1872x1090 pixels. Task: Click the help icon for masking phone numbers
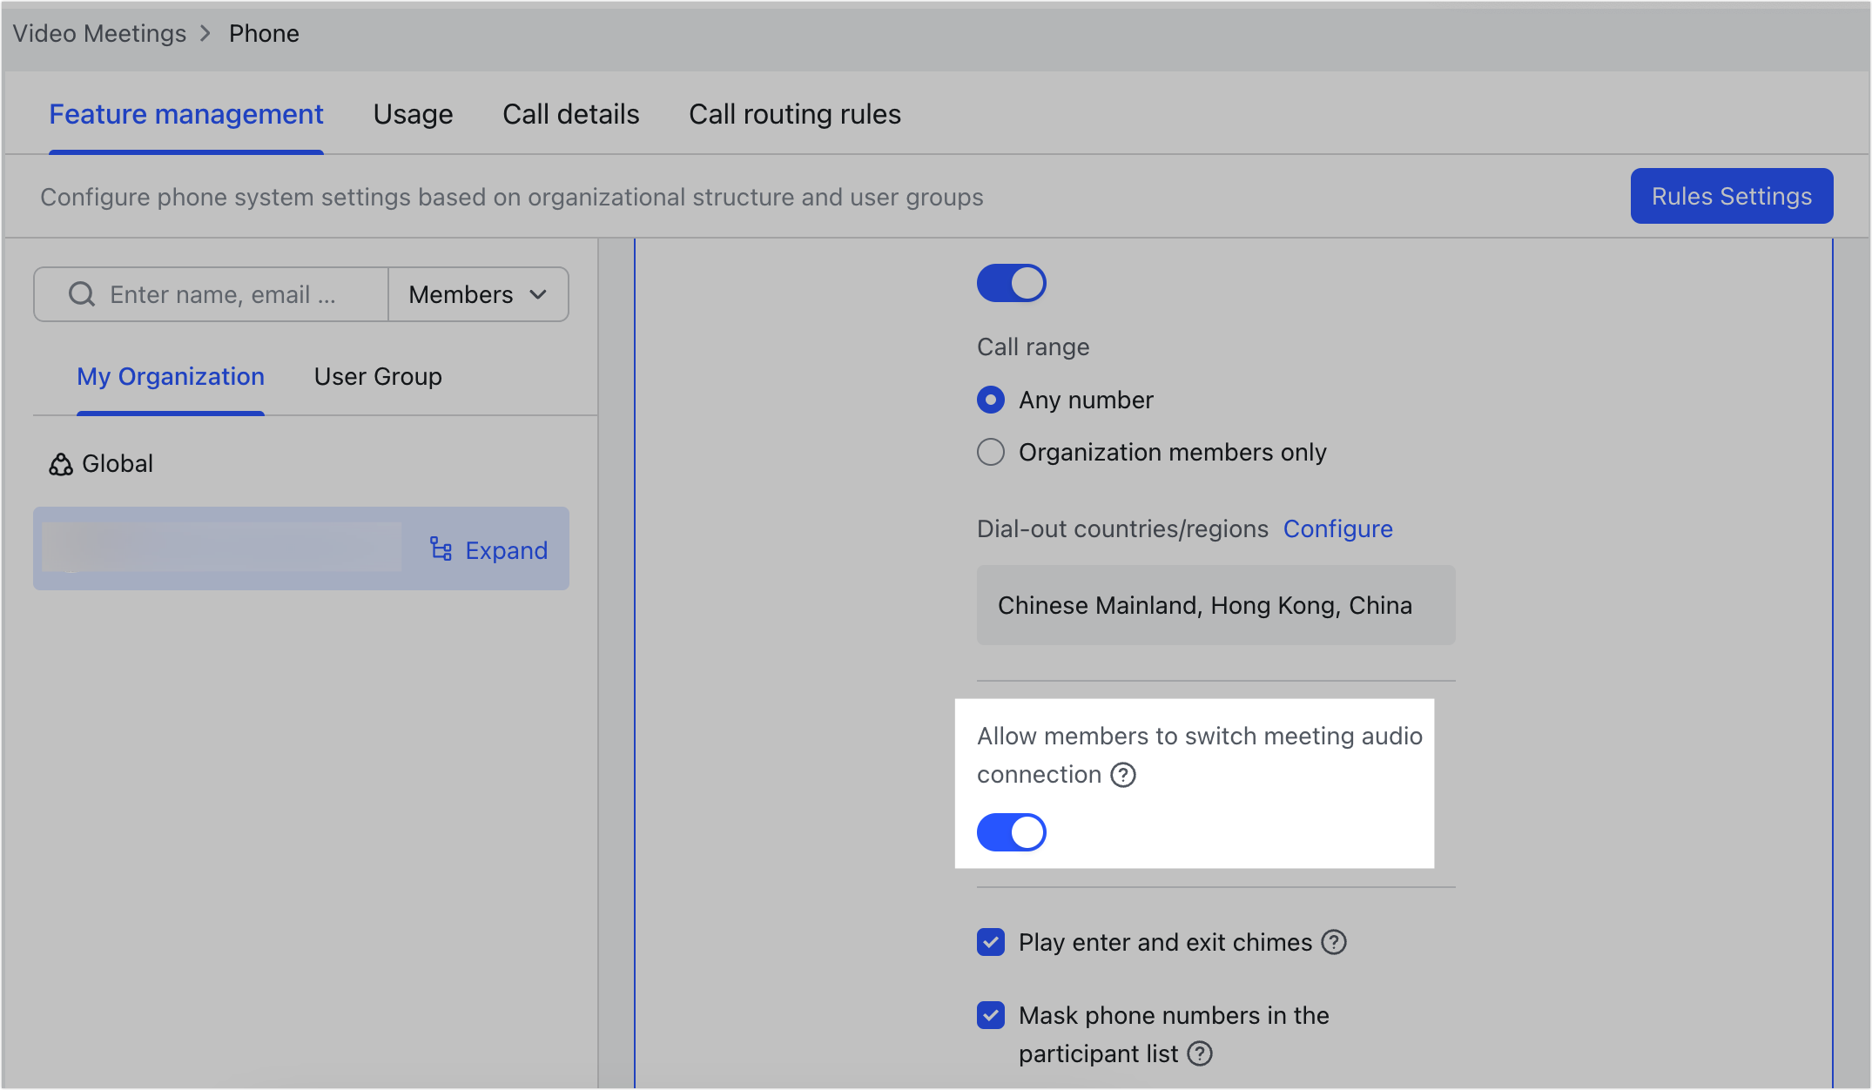coord(1200,1053)
